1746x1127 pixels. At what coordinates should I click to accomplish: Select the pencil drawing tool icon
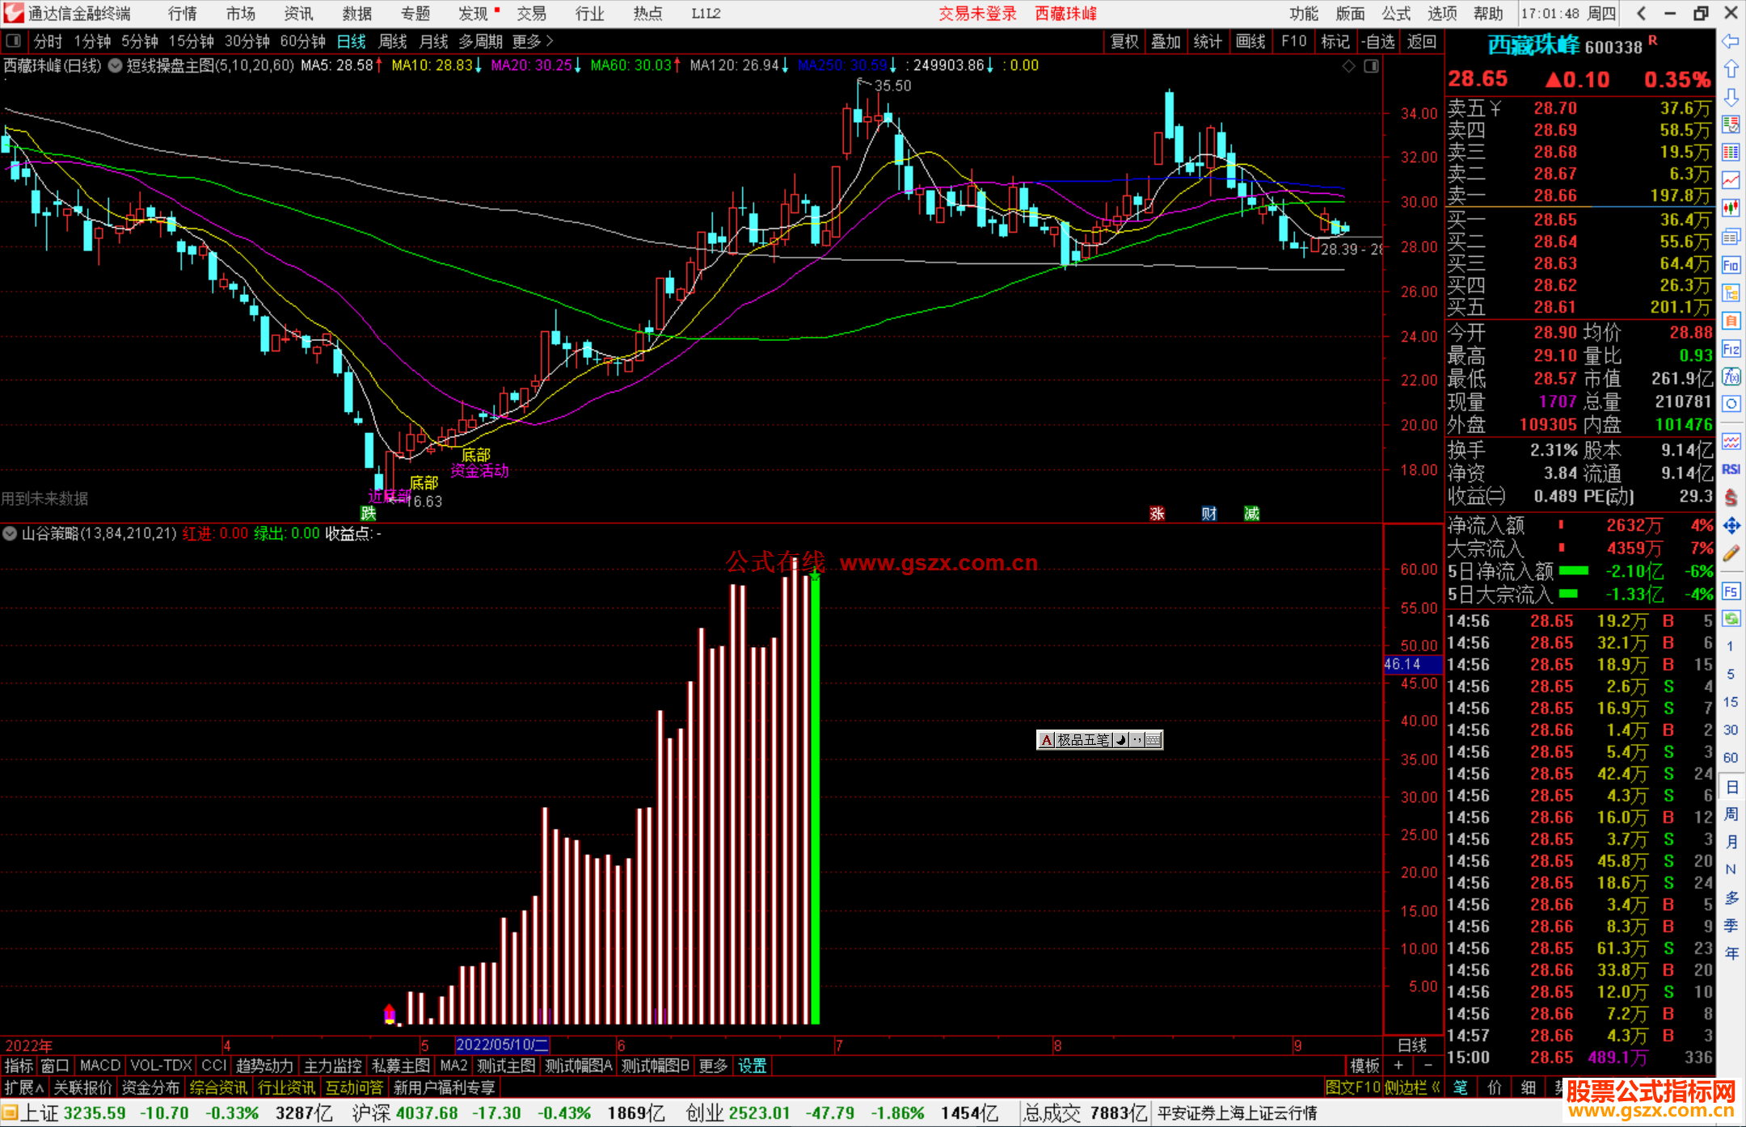coord(1731,553)
